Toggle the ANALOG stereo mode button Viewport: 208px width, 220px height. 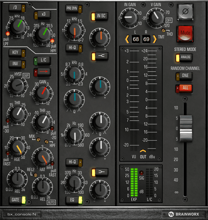[x=184, y=57]
